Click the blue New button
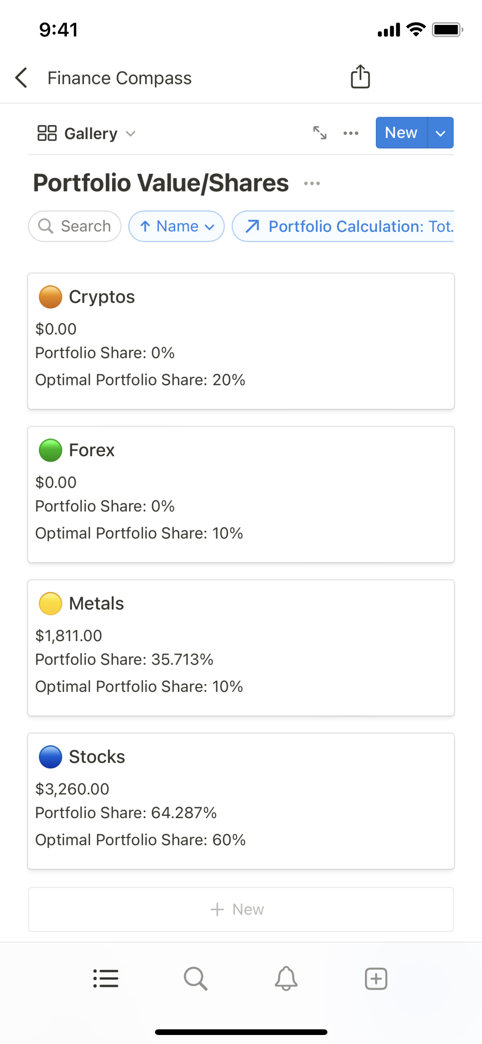Viewport: 482px width, 1044px height. 401,133
